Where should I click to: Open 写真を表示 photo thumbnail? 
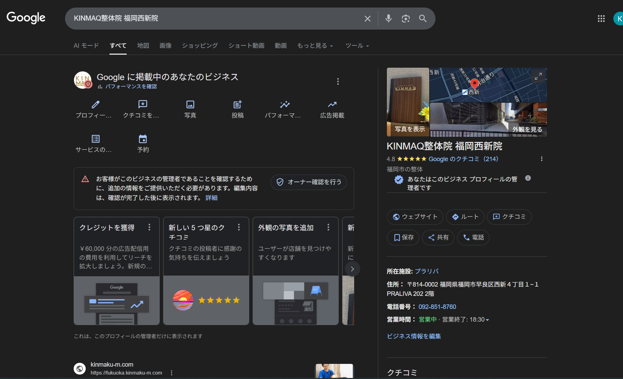[x=408, y=102]
